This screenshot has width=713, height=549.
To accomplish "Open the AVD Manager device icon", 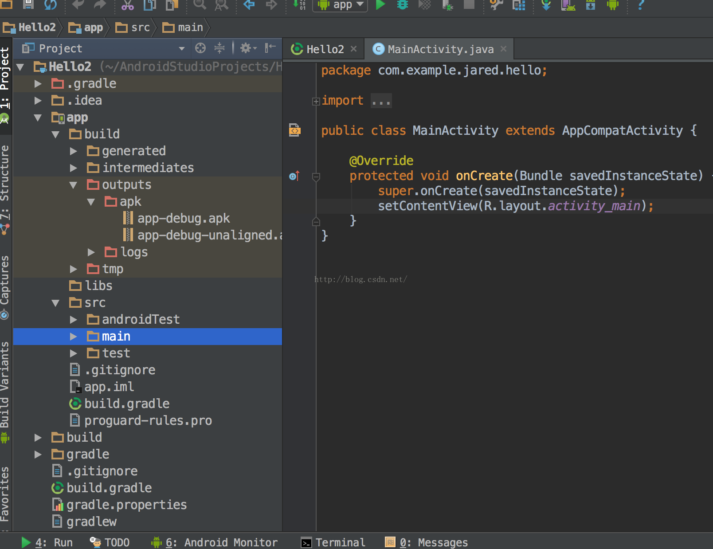I will (568, 5).
